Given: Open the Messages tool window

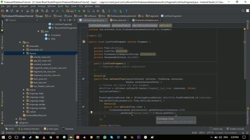Looking at the screenshot, I should pos(51,129).
